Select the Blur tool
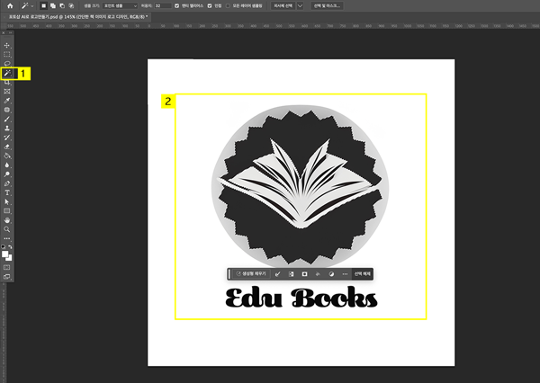 pos(7,165)
